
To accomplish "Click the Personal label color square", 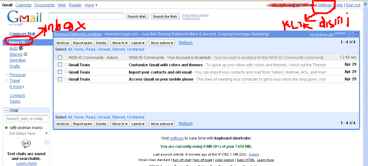I will click(7, 75).
